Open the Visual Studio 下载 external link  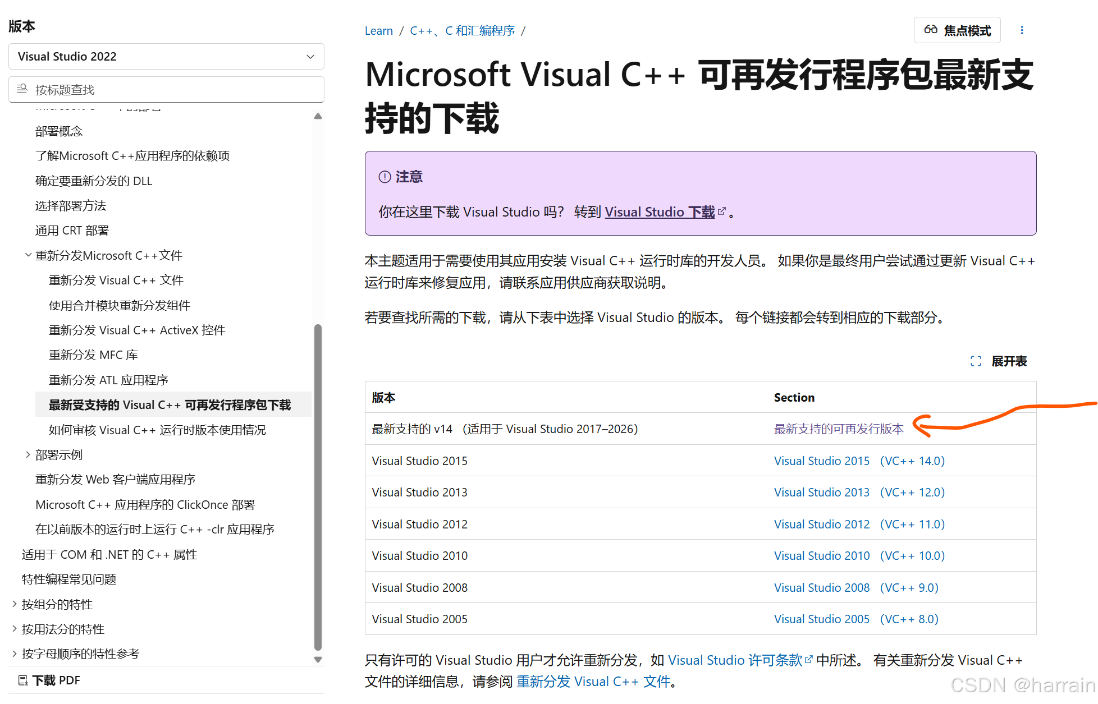pyautogui.click(x=660, y=212)
